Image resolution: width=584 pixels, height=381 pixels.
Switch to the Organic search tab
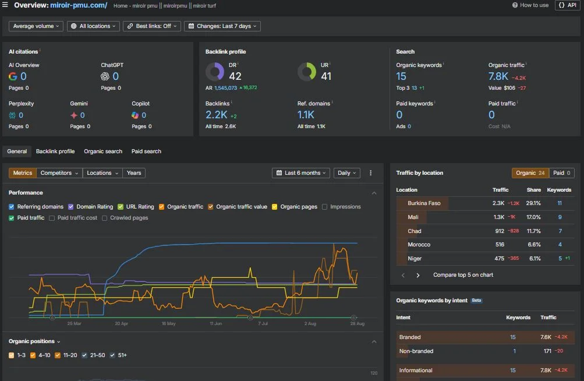coord(102,151)
